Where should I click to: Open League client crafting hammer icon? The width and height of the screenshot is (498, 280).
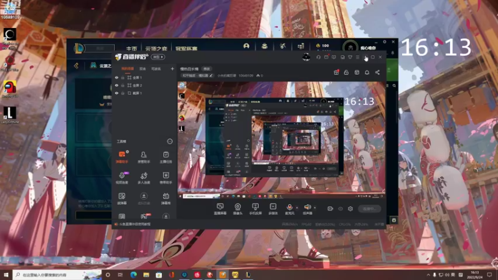pyautogui.click(x=283, y=46)
